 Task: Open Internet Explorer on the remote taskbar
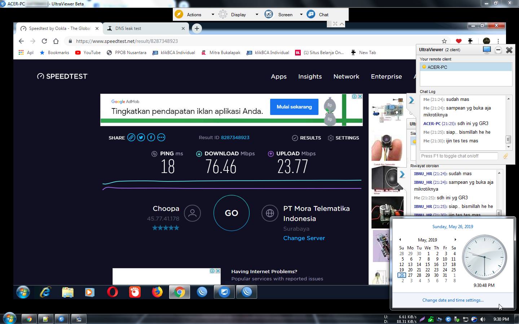point(45,292)
